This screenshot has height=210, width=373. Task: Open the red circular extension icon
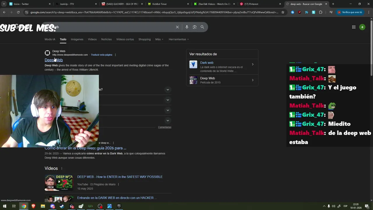click(x=300, y=12)
